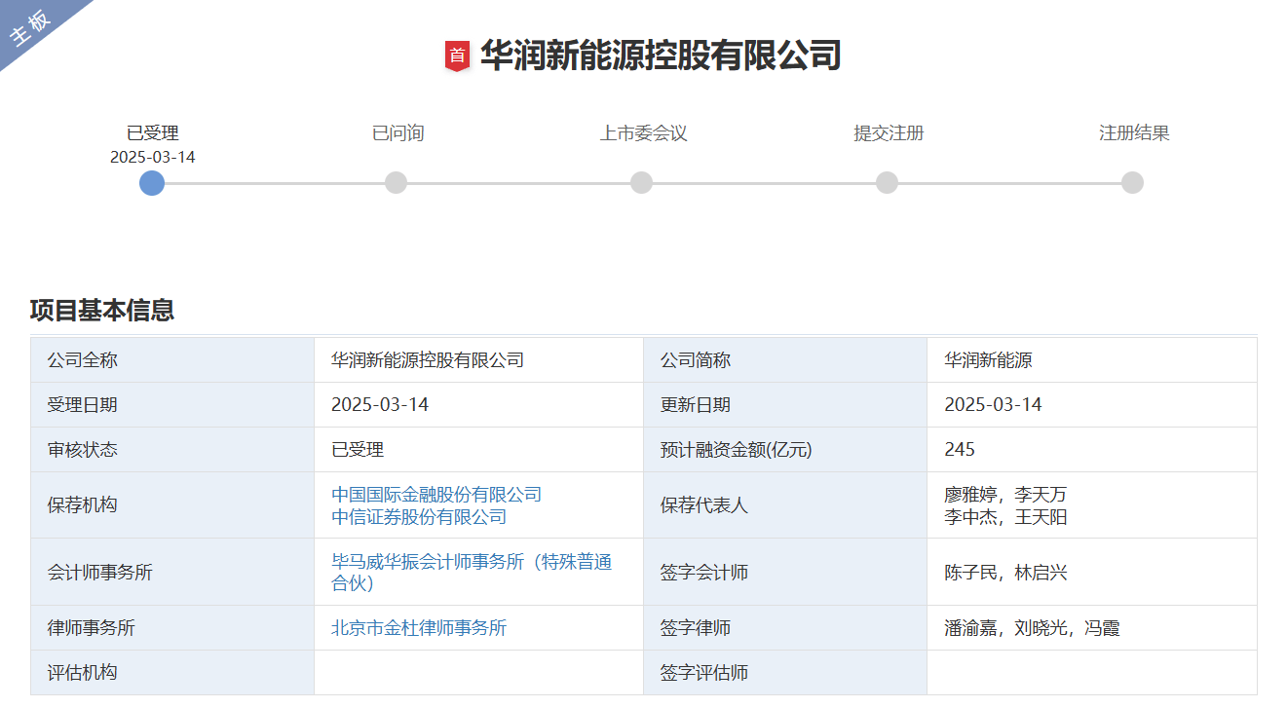Viewport: 1287px width, 708px height.
Task: Select the 上市委会议 stage dot
Action: [641, 183]
